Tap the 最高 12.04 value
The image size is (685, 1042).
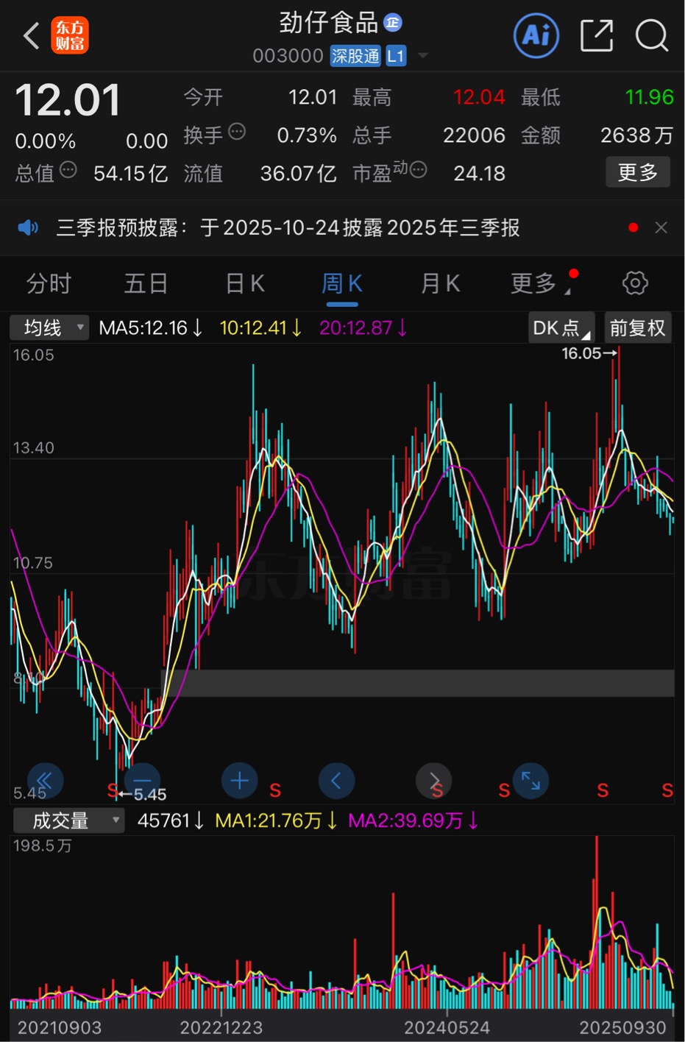(x=479, y=97)
